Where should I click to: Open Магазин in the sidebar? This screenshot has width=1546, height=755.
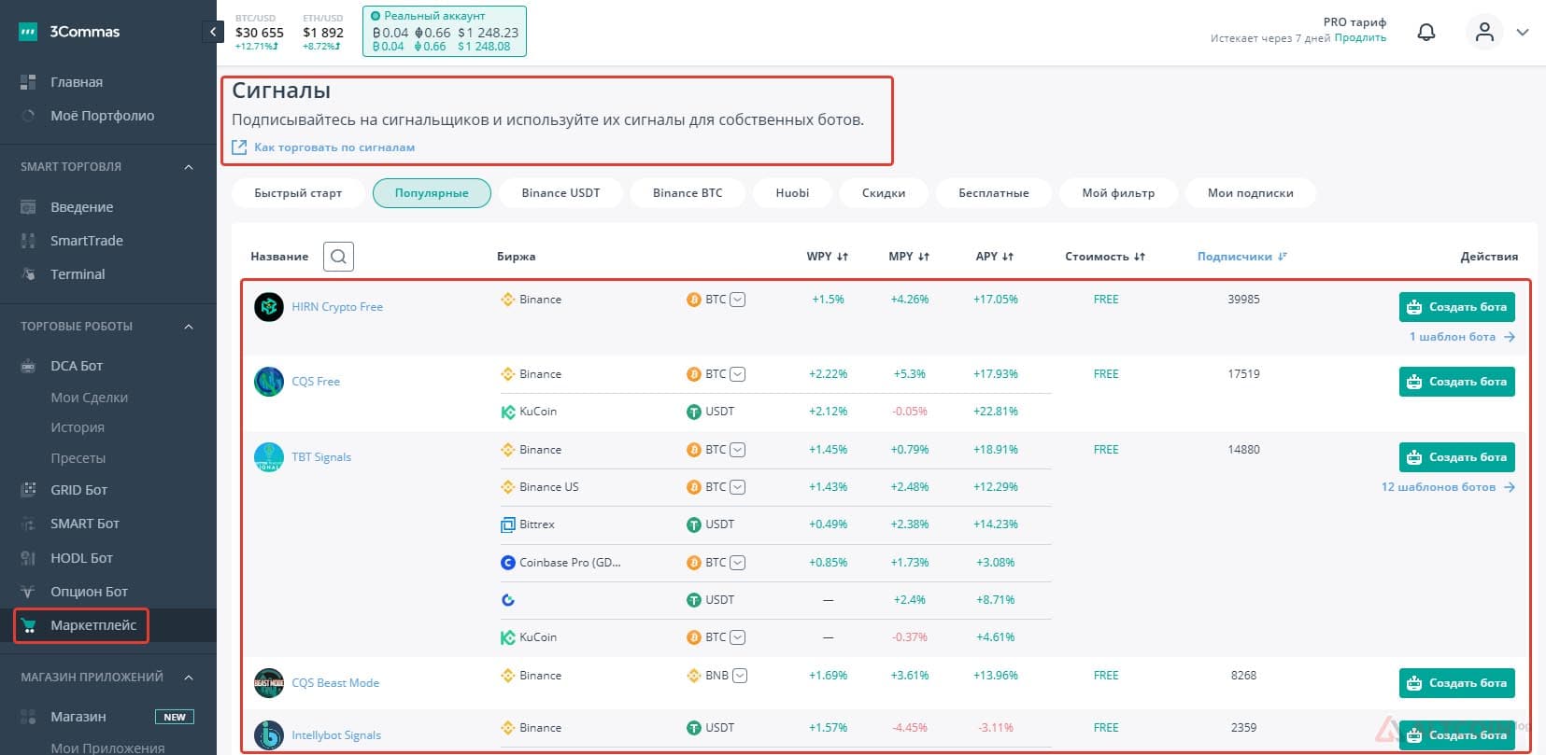click(x=78, y=717)
